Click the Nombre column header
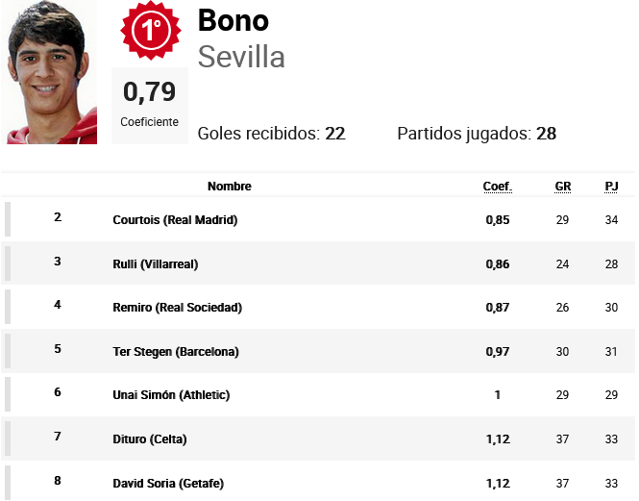The image size is (639, 501). tap(230, 187)
